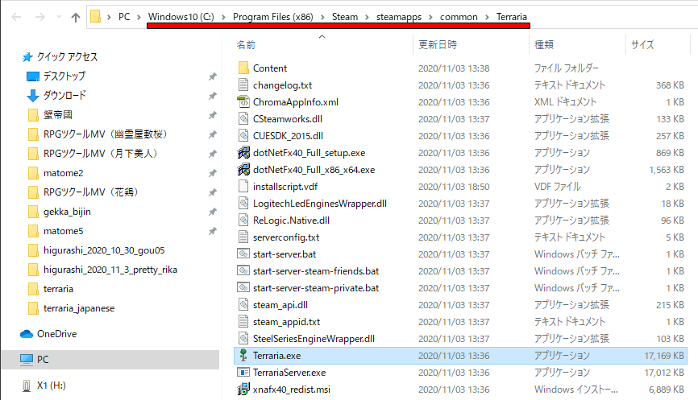The image size is (698, 400).
Task: Select the X1 (H:) drive
Action: [x=52, y=386]
